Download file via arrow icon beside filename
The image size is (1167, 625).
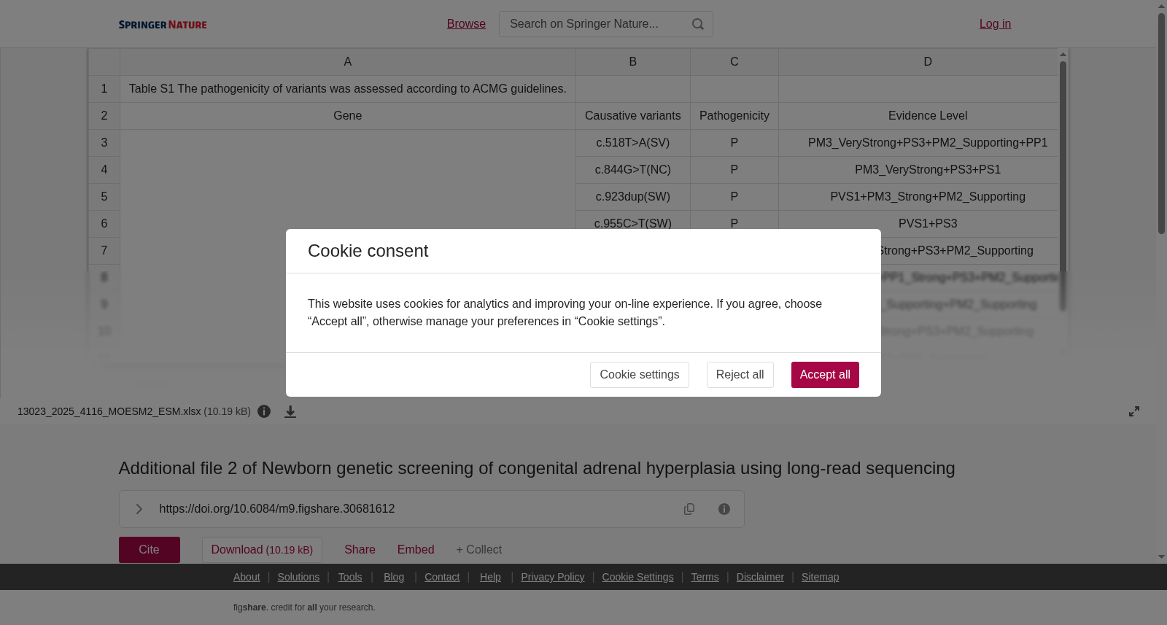pyautogui.click(x=290, y=411)
